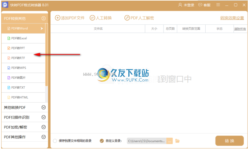Click the PDF转RTF red file icon

pyautogui.click(x=9, y=58)
